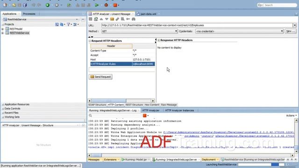Click the key credentials icon in analyzer toolbar
Viewport: 299px width, 168px height.
(128, 19)
